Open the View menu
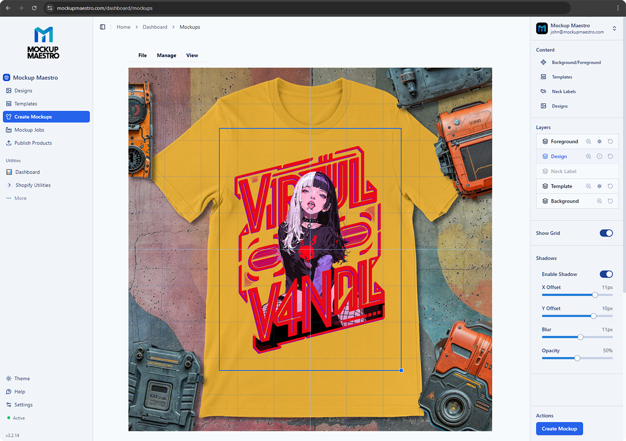This screenshot has height=441, width=626. [192, 55]
